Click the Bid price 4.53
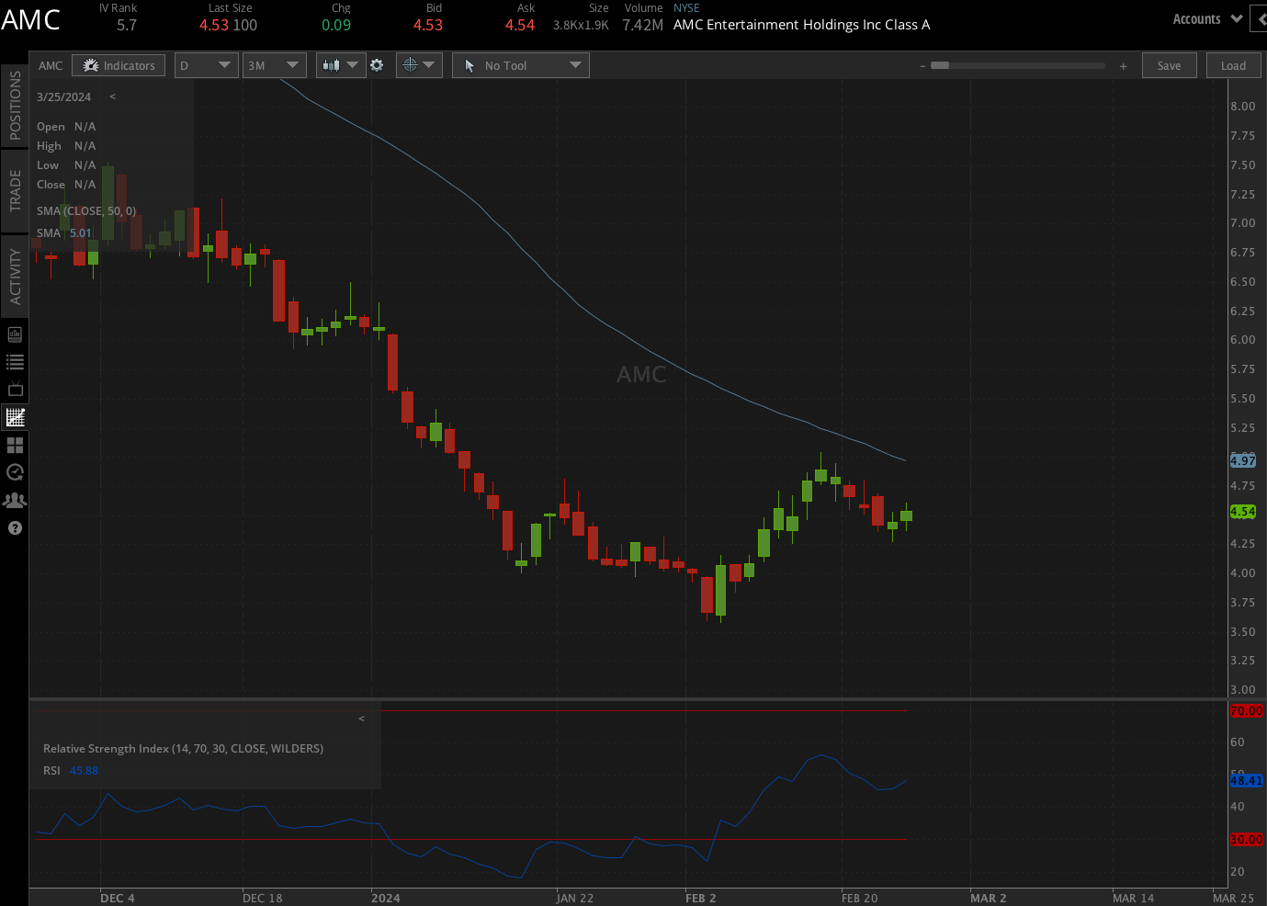The width and height of the screenshot is (1267, 906). [x=428, y=25]
